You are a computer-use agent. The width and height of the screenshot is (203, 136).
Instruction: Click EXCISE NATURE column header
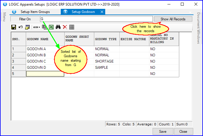click(x=134, y=39)
